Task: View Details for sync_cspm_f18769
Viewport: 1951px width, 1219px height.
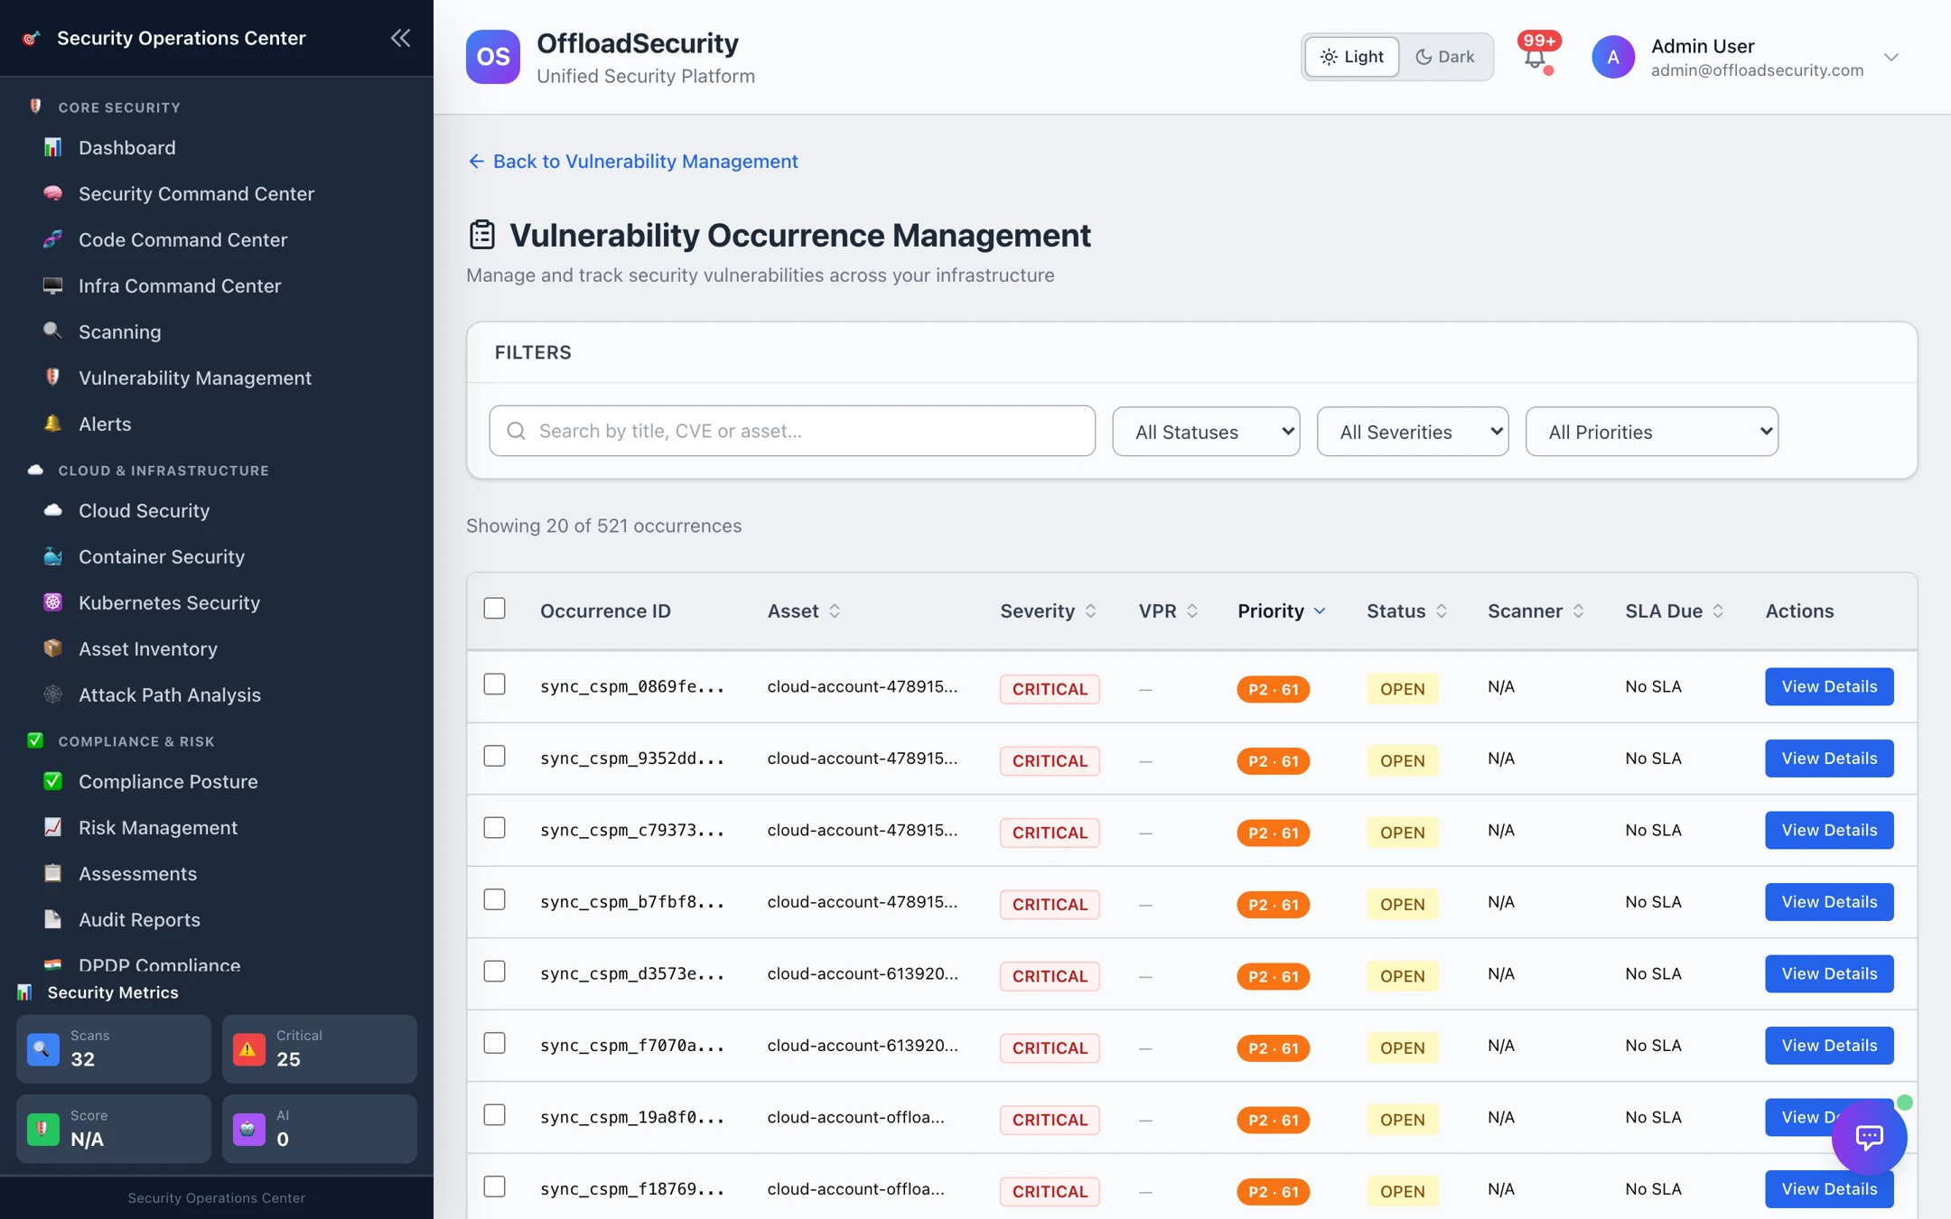Action: click(1829, 1189)
